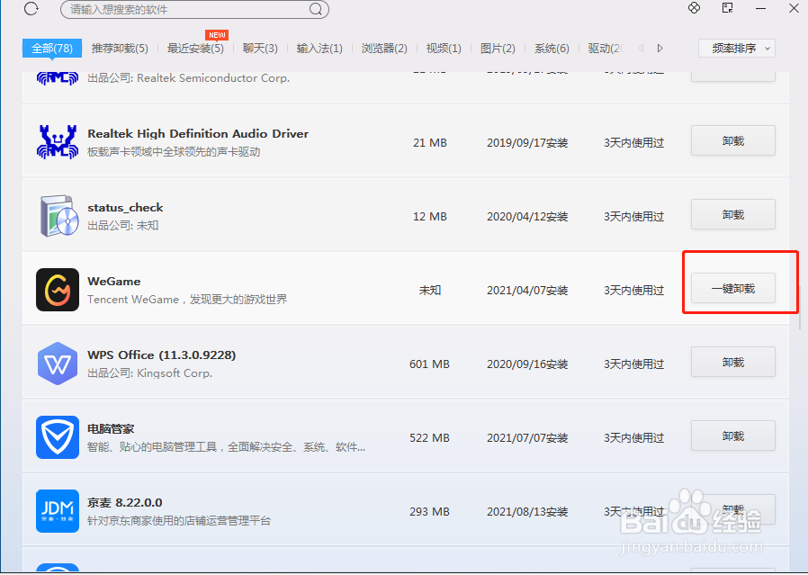808x575 pixels.
Task: Click the status_check program icon
Action: [x=57, y=215]
